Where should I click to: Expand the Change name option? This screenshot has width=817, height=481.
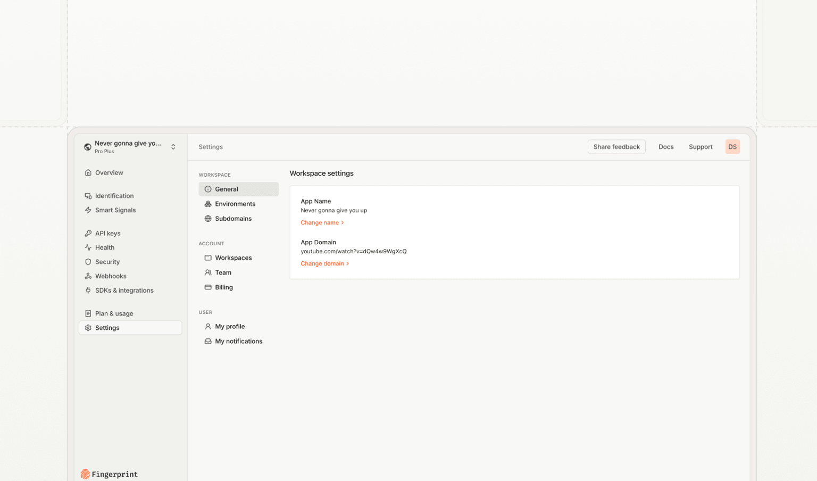coord(322,222)
